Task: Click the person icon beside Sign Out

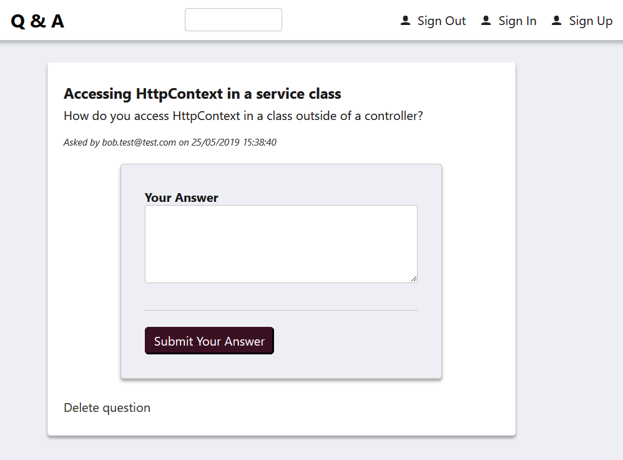Action: tap(405, 21)
